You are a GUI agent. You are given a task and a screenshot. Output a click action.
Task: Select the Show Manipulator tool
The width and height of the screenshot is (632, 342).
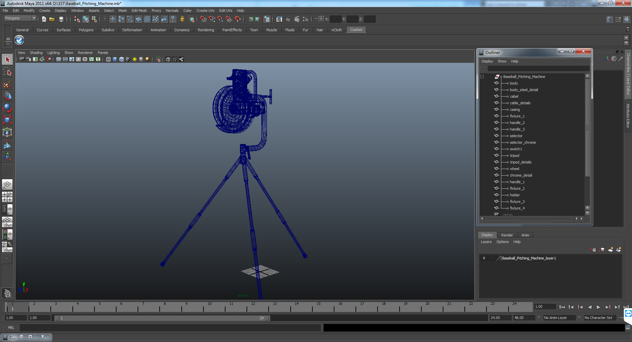point(7,157)
